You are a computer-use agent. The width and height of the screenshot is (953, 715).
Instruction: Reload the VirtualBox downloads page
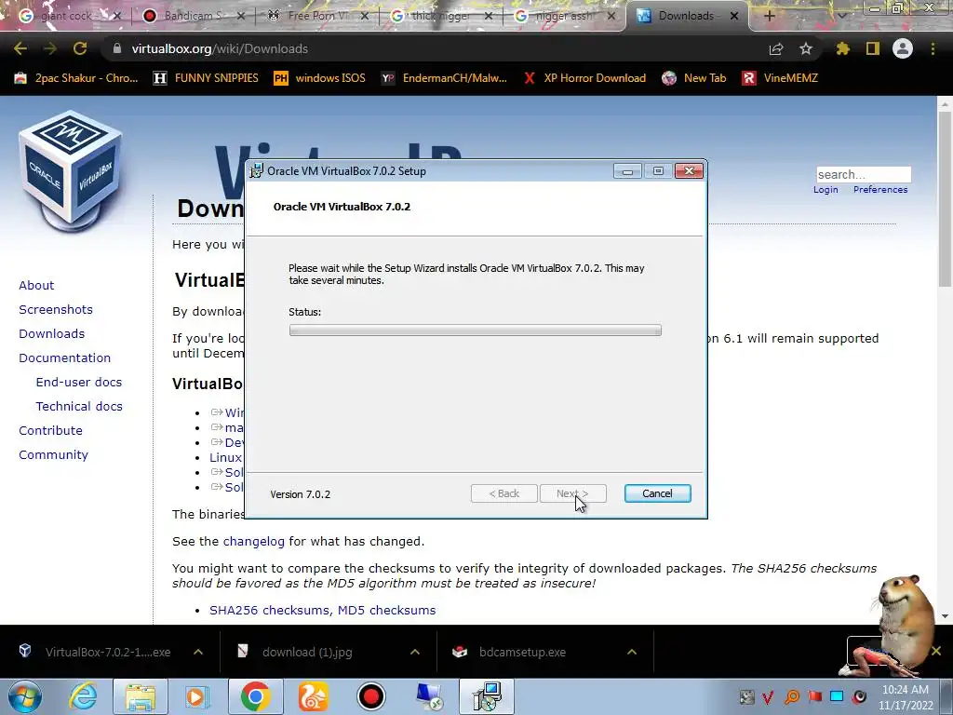coord(80,48)
